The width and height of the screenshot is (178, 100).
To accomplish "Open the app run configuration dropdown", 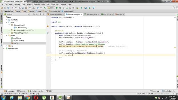I will click(51, 8).
